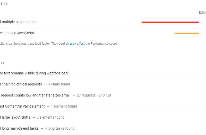Image resolution: width=206 pixels, height=135 pixels.
Task: Click the "1 chain found" detail text
Action: (x=59, y=84)
